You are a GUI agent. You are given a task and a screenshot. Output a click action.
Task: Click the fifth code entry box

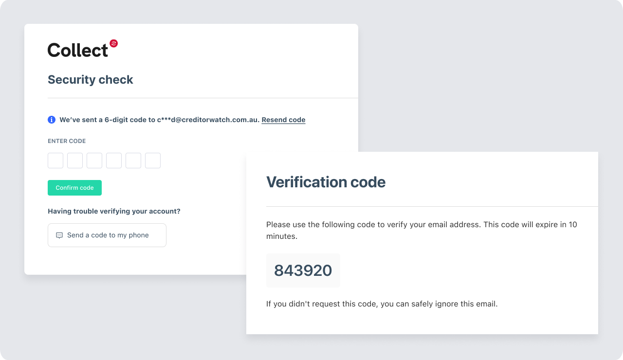133,161
